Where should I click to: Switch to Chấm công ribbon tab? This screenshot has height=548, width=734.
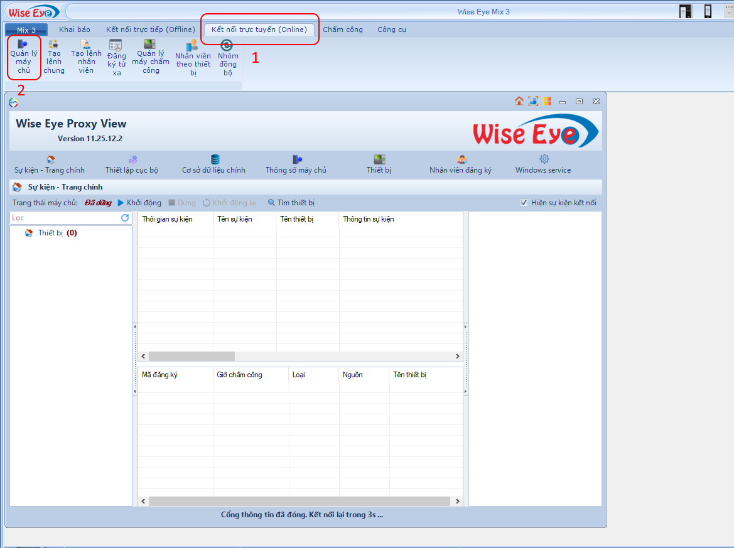[343, 30]
